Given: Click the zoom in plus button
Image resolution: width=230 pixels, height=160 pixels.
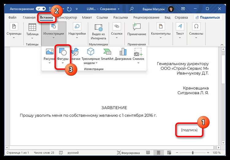Looking at the screenshot, I should click(x=208, y=153).
